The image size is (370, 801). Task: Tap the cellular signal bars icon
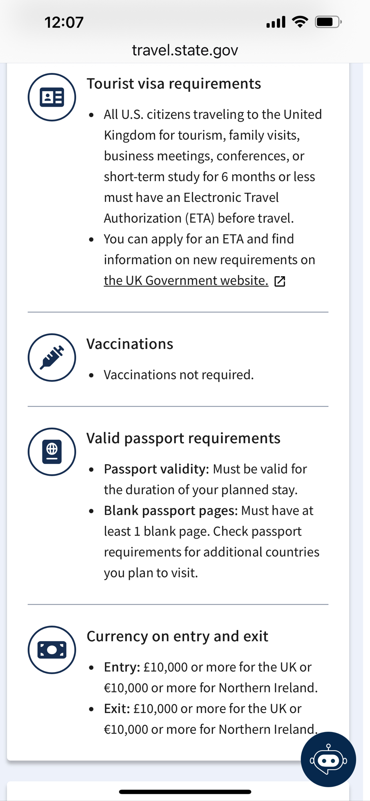tap(276, 22)
